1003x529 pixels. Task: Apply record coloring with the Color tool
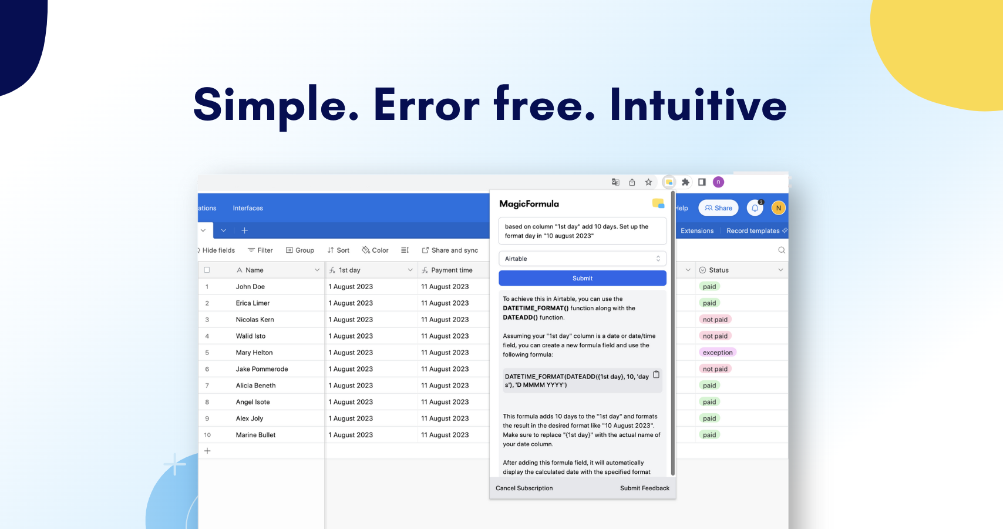pos(375,250)
